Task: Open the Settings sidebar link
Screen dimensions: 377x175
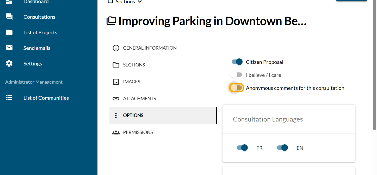Action: coord(33,64)
